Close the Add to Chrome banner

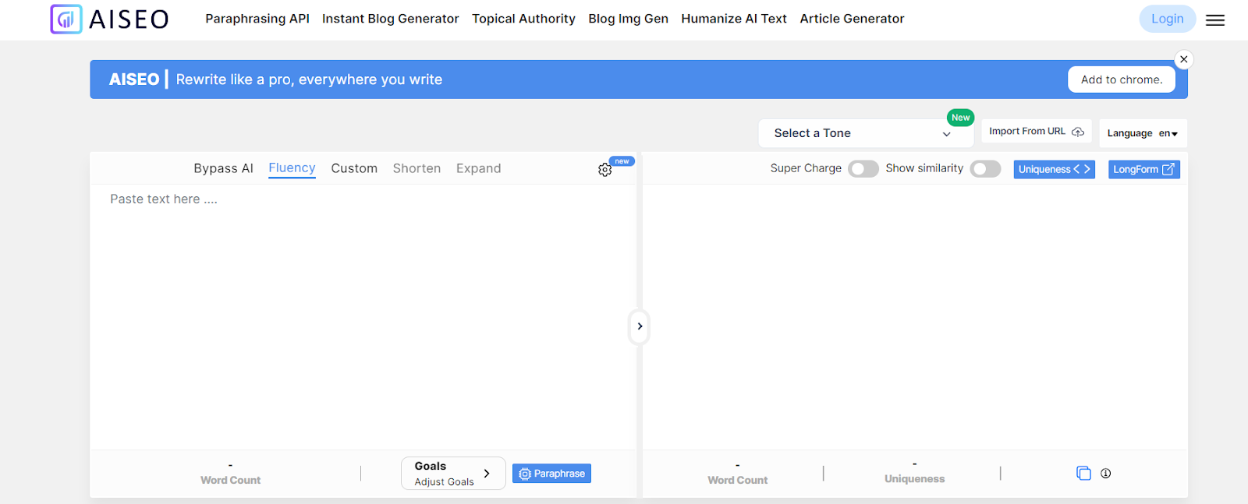1184,59
